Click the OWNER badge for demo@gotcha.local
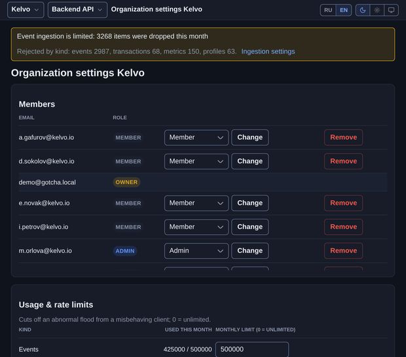Screen dimensions: 406x357 pos(126,182)
